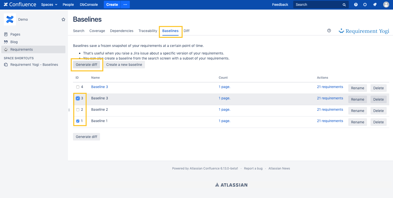
Task: Expand the Spaces dropdown menu
Action: [49, 5]
